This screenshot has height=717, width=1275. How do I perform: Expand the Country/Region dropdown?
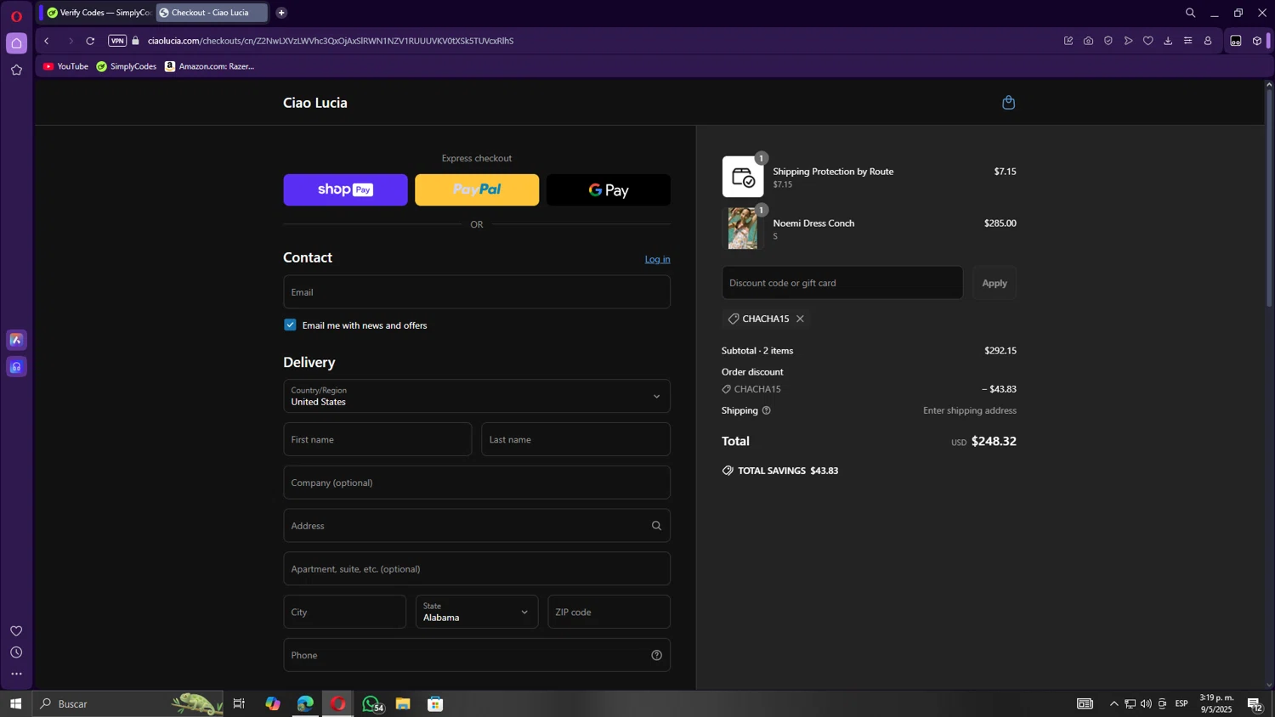coord(477,396)
